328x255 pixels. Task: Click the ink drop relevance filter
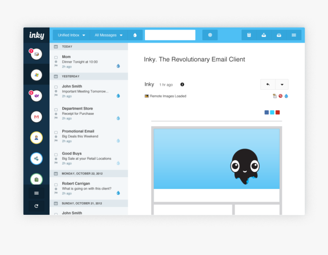(x=135, y=35)
